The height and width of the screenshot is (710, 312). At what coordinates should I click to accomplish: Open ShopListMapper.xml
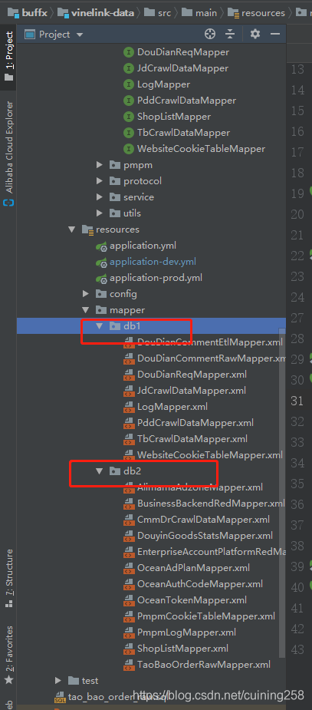click(x=183, y=649)
